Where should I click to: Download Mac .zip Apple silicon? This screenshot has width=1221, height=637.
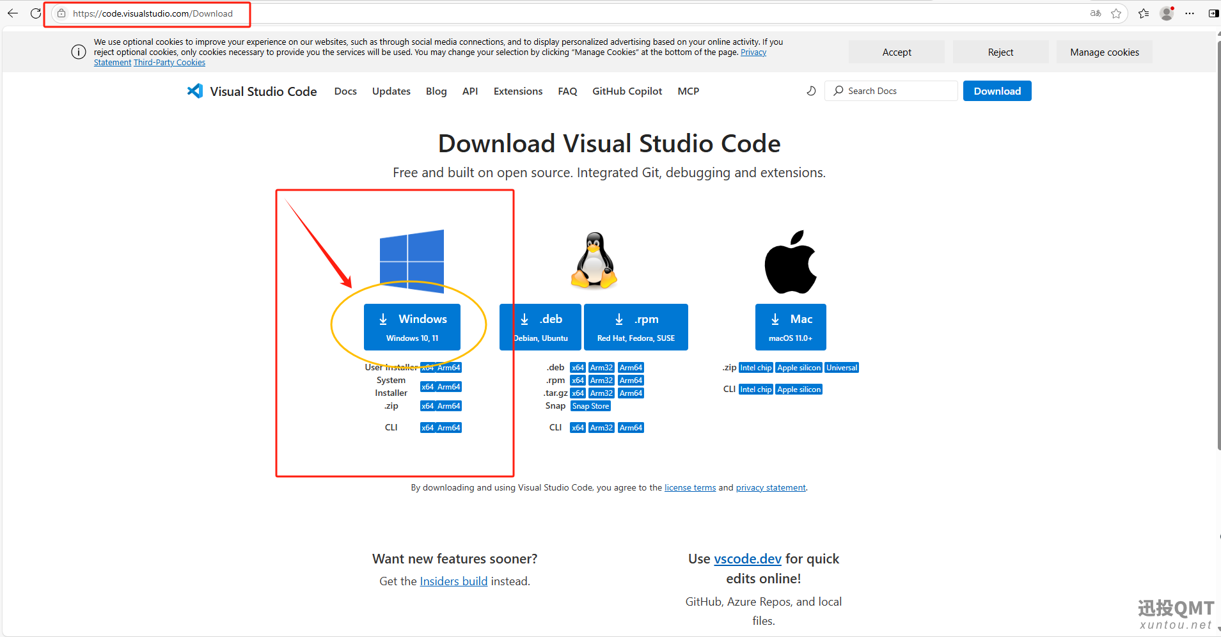coord(799,368)
